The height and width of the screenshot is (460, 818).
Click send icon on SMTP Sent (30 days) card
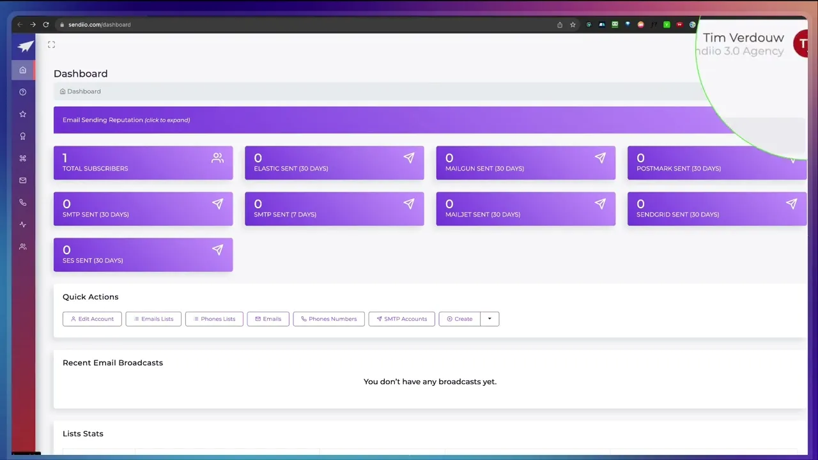coord(217,204)
